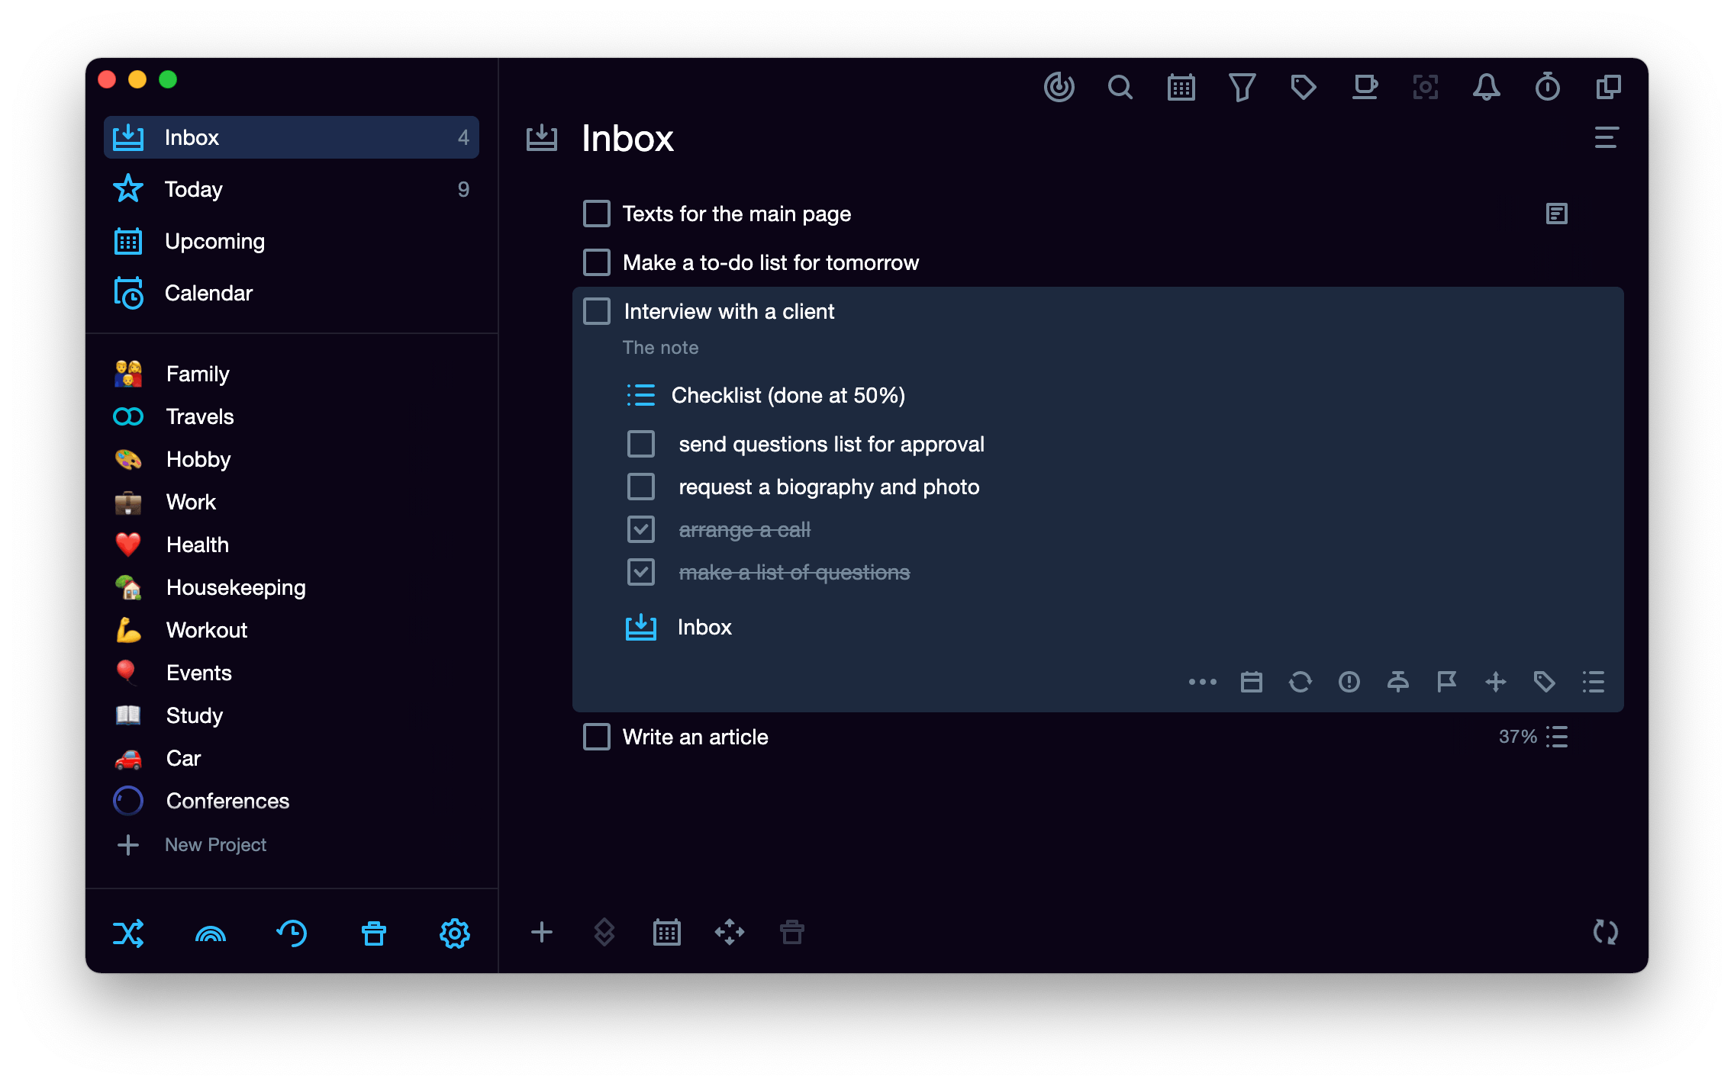Collapse the Checklist (done at 50%) header

click(x=765, y=395)
